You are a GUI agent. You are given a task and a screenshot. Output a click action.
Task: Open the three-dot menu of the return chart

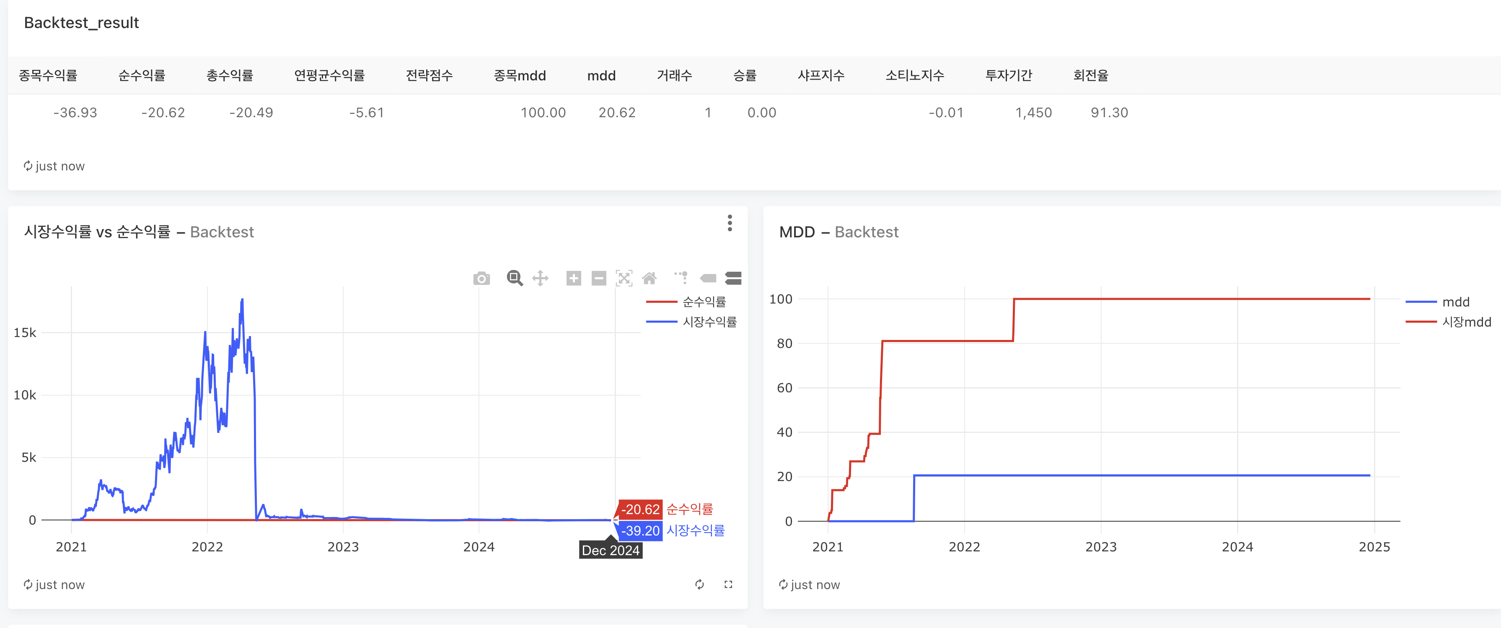[x=730, y=223]
